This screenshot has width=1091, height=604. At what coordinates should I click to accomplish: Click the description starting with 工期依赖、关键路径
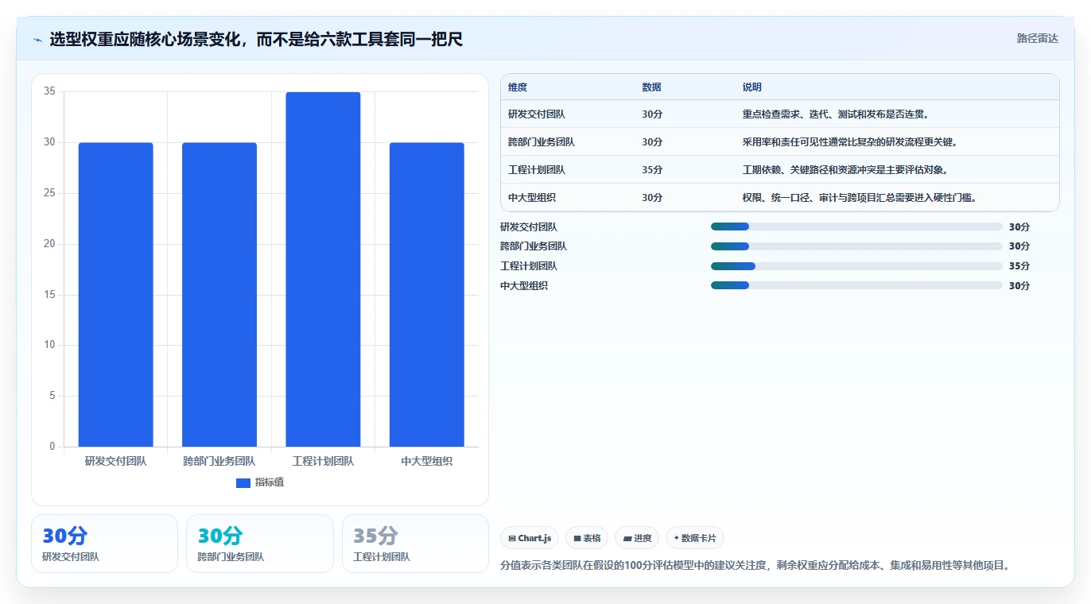click(845, 170)
